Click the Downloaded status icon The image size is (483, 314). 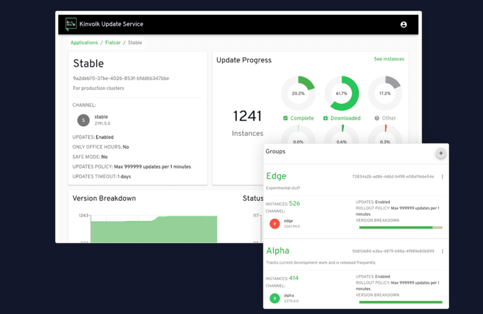pos(326,118)
